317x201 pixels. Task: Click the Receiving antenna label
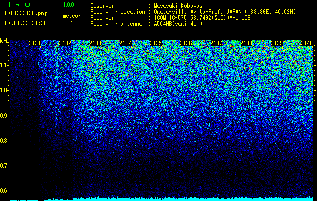[116, 24]
